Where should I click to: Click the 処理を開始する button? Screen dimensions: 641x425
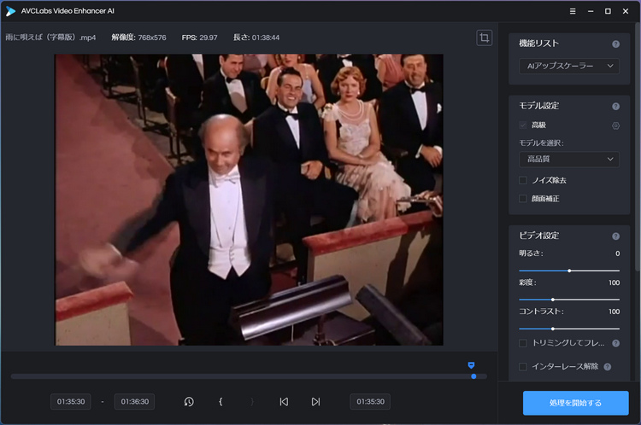coord(575,403)
